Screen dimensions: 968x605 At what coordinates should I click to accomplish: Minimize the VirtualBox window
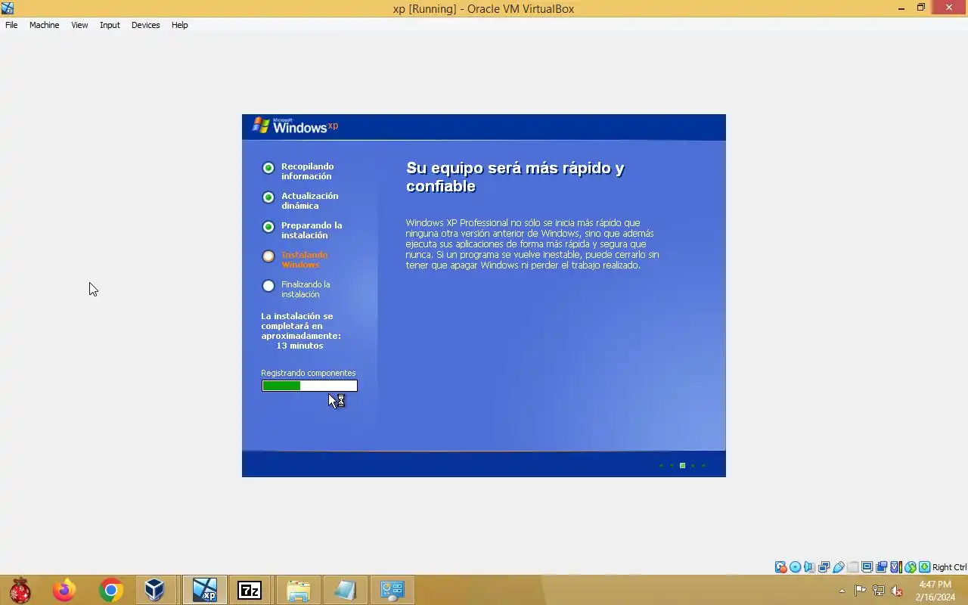(901, 8)
